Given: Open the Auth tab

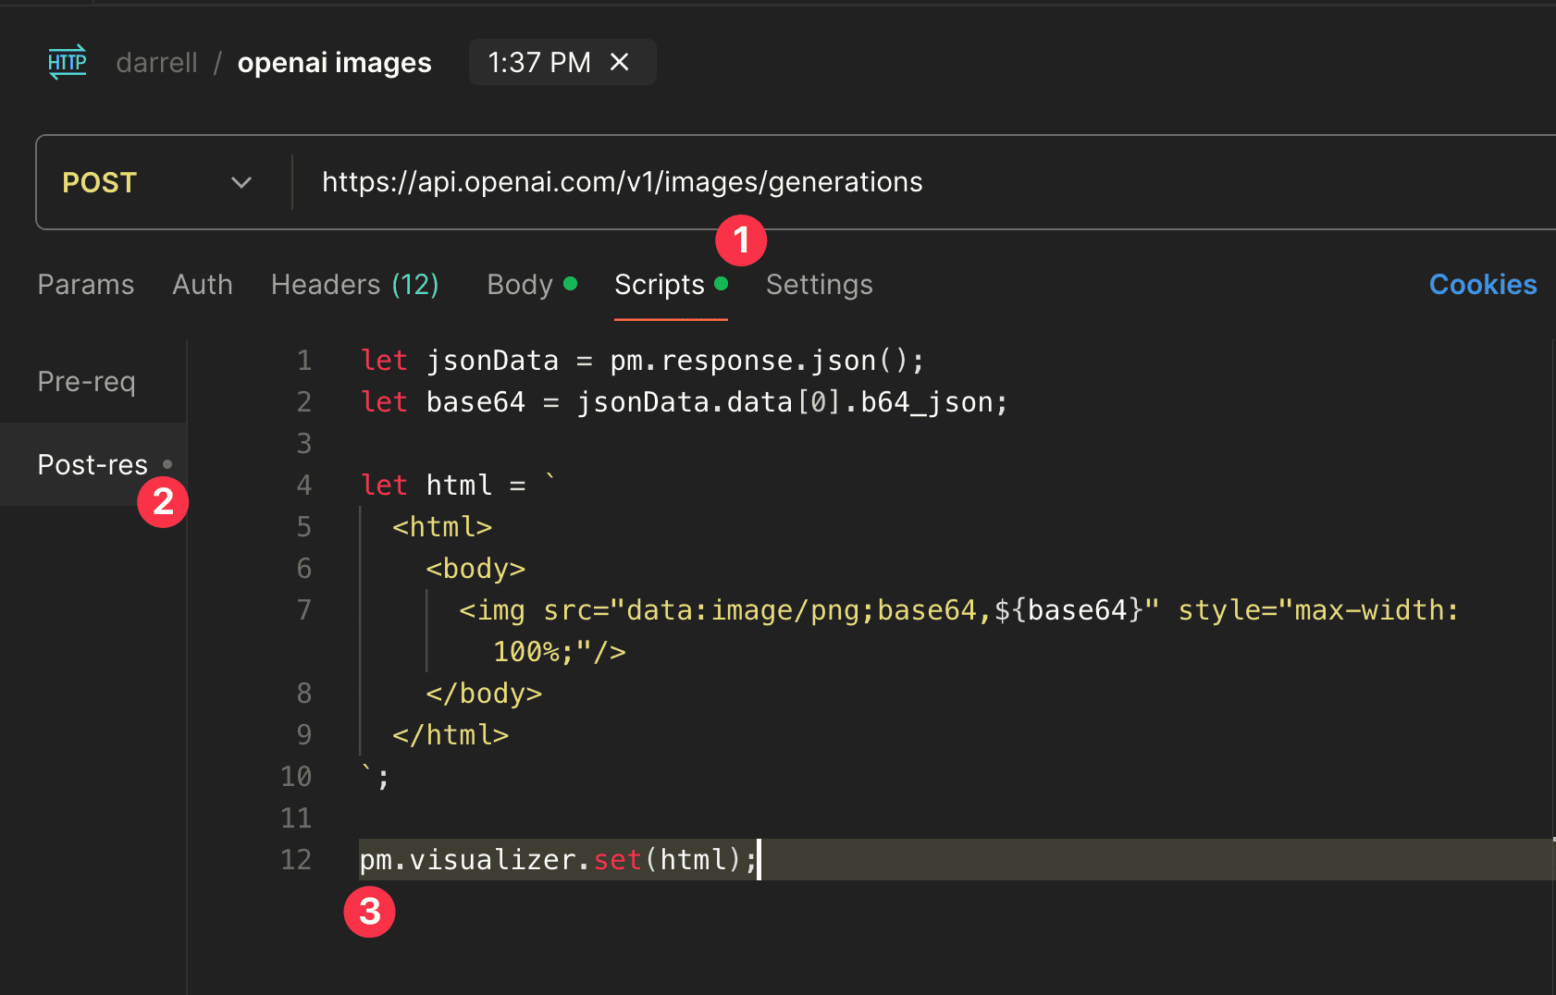Looking at the screenshot, I should 202,285.
